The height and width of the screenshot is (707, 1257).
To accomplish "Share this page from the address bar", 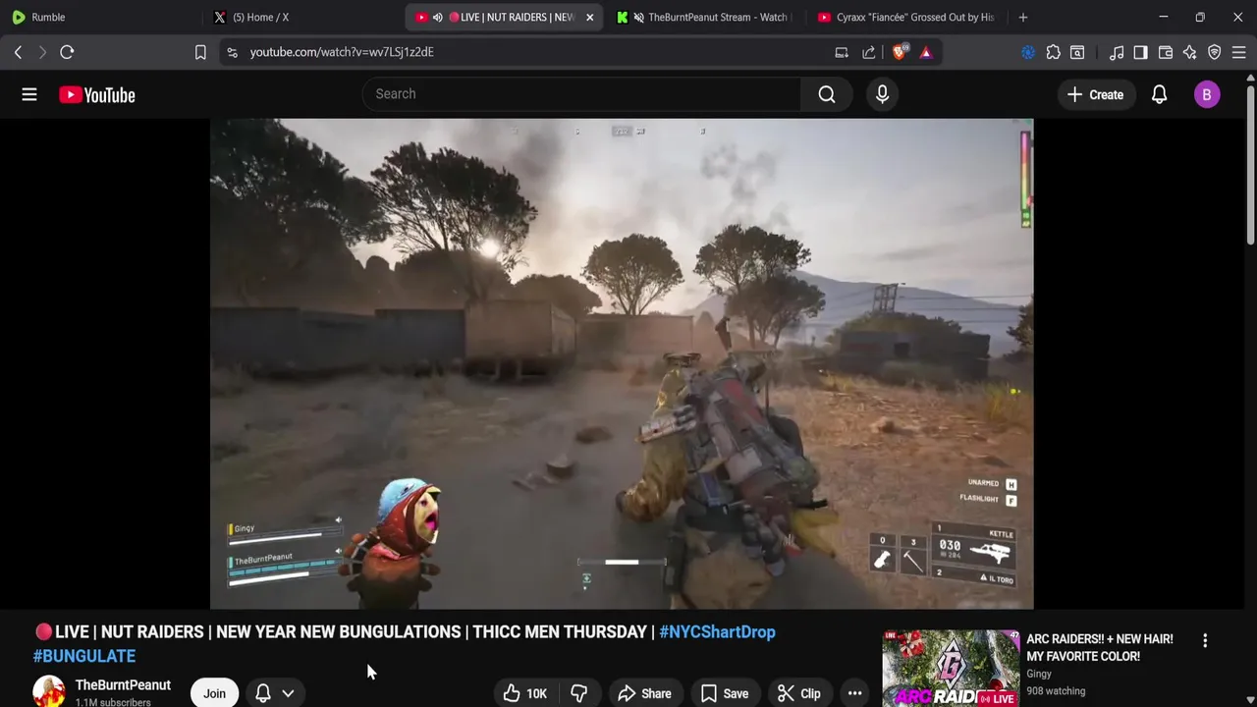I will [x=869, y=52].
